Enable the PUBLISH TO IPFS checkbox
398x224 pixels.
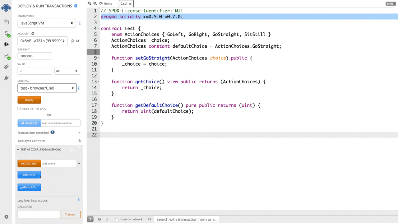click(x=19, y=109)
